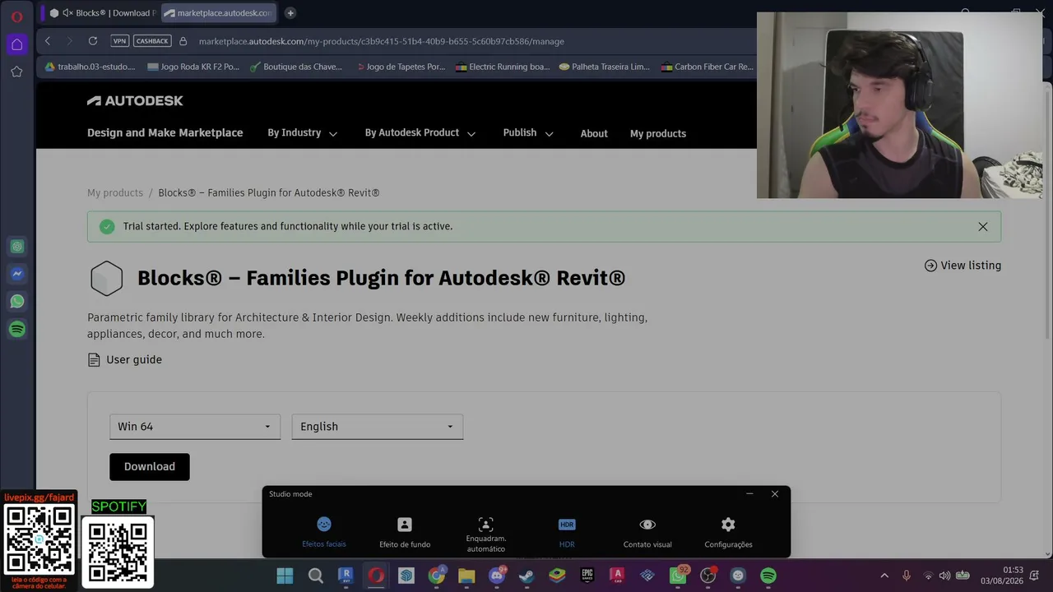Open trabalho.03-estudo bookmark
This screenshot has height=592, width=1053.
click(90, 67)
